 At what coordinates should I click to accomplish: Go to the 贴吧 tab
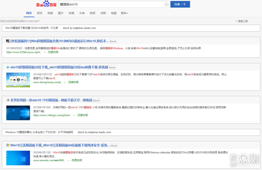pos(92,13)
